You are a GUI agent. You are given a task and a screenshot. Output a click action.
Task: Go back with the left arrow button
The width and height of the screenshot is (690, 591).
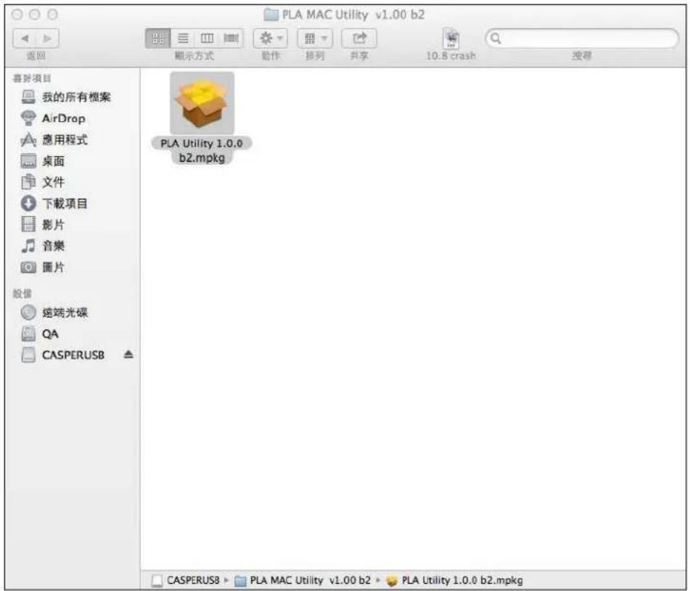(25, 38)
